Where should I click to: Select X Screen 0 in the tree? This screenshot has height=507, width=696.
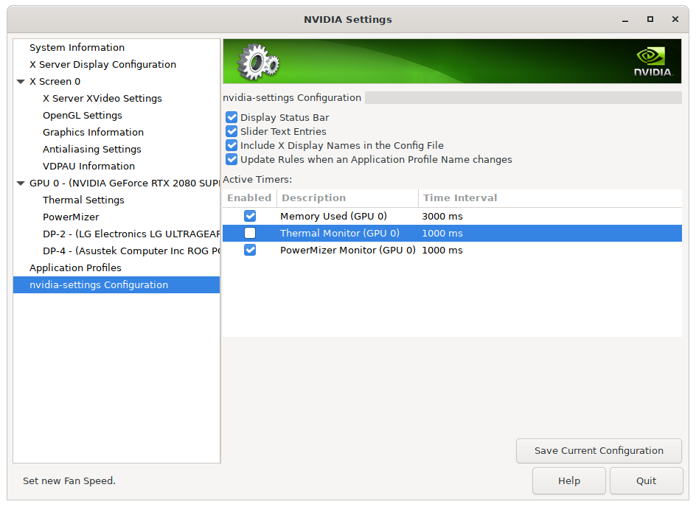[x=55, y=82]
